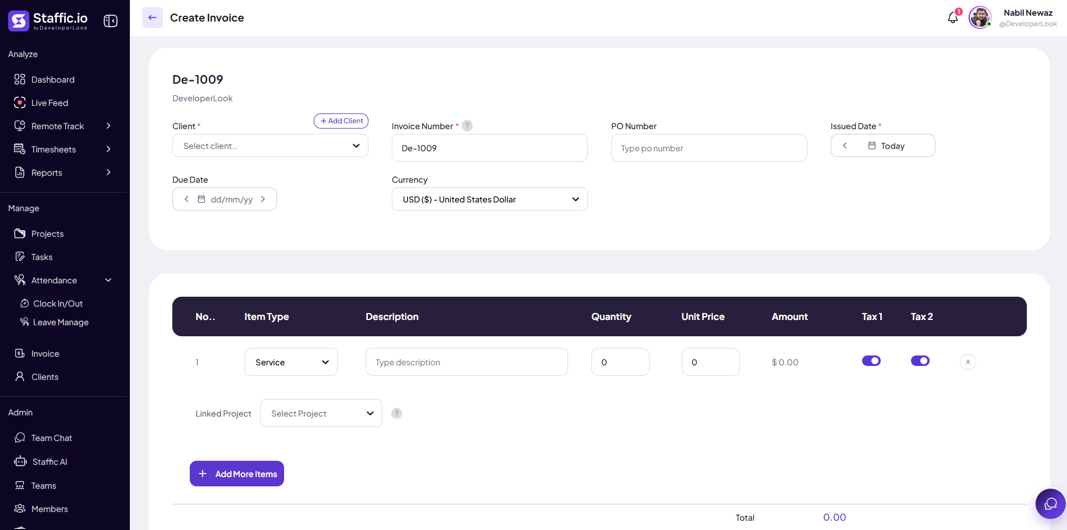Collapse the Attendance submenu chevron
Viewport: 1067px width, 530px height.
pyautogui.click(x=108, y=280)
